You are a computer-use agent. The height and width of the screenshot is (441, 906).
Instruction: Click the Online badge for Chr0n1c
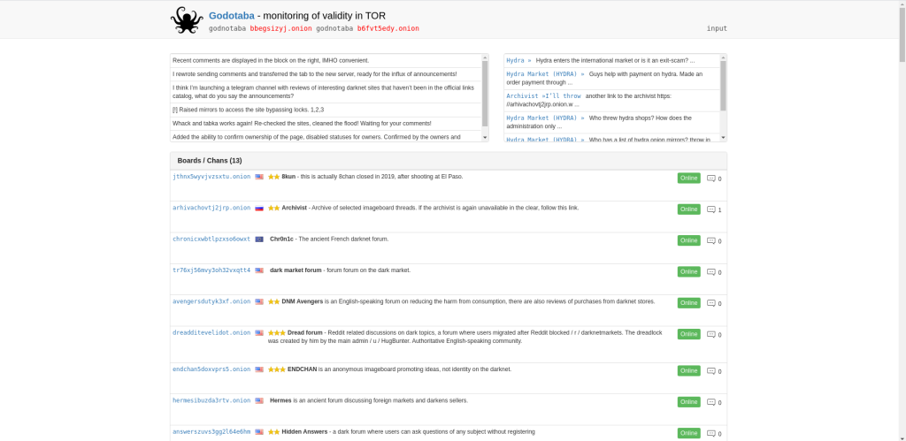coord(688,240)
